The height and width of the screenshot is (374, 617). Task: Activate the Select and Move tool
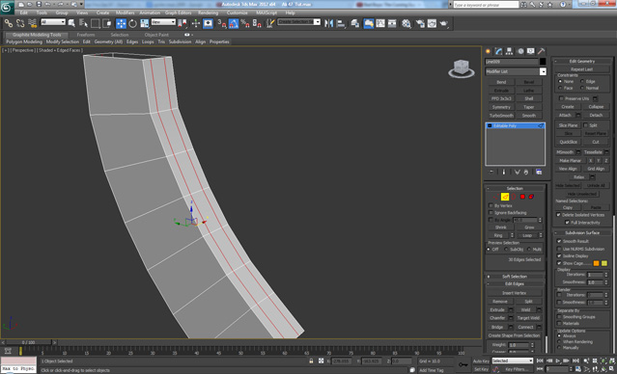121,23
